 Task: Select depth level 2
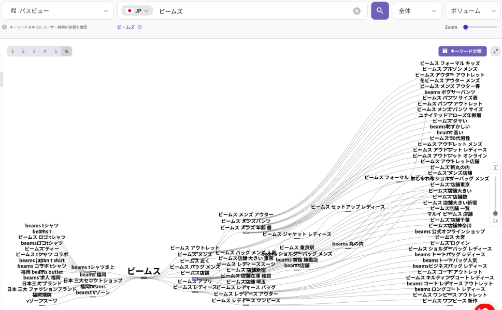23,51
